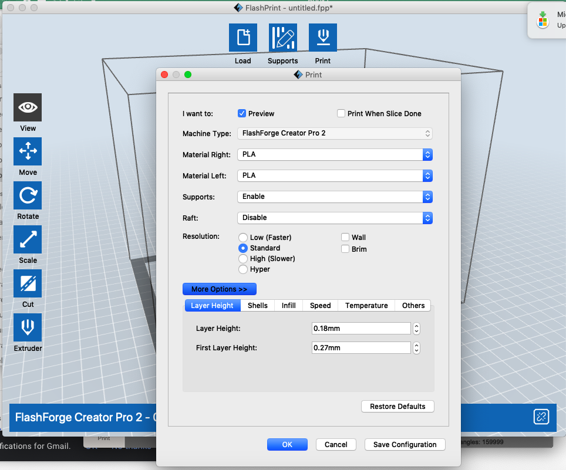Screen dimensions: 566x470
Task: Click the FlashPrint logo in Print dialog title
Action: 298,75
